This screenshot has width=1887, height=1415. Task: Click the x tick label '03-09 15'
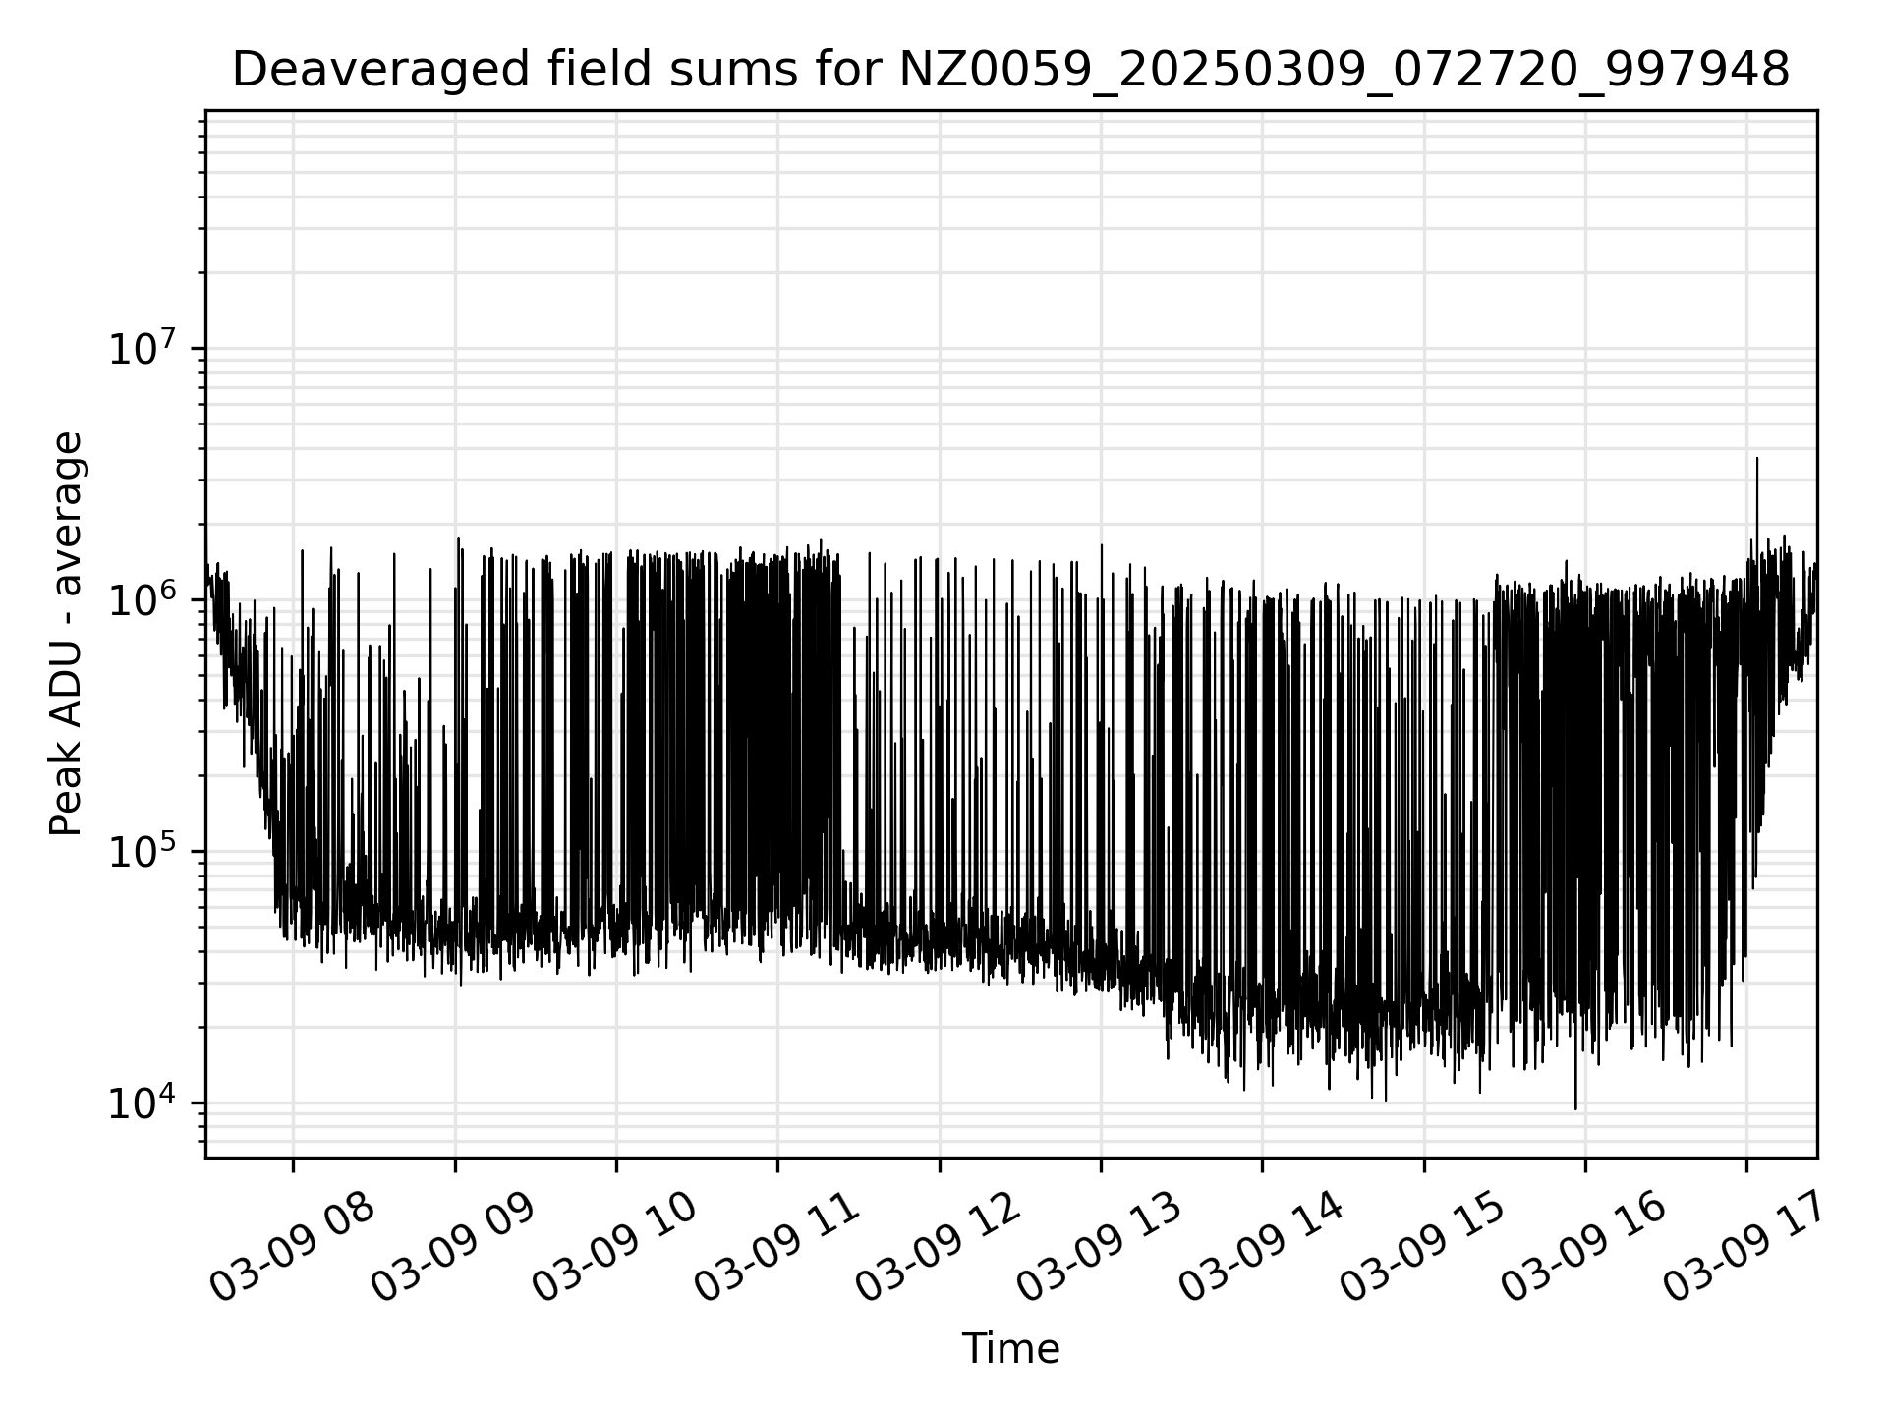(1424, 1248)
